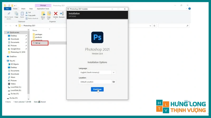Open Google Drive in navigation pane
This screenshot has height=118, width=211.
point(15,49)
